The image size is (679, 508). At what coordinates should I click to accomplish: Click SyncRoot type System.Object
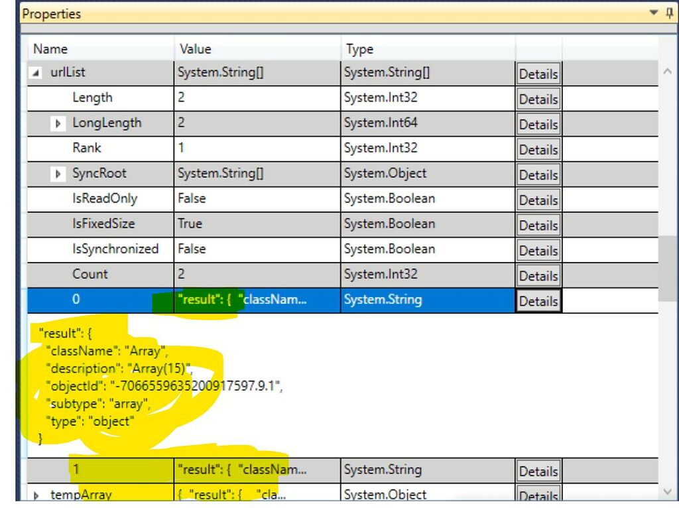[x=385, y=173]
